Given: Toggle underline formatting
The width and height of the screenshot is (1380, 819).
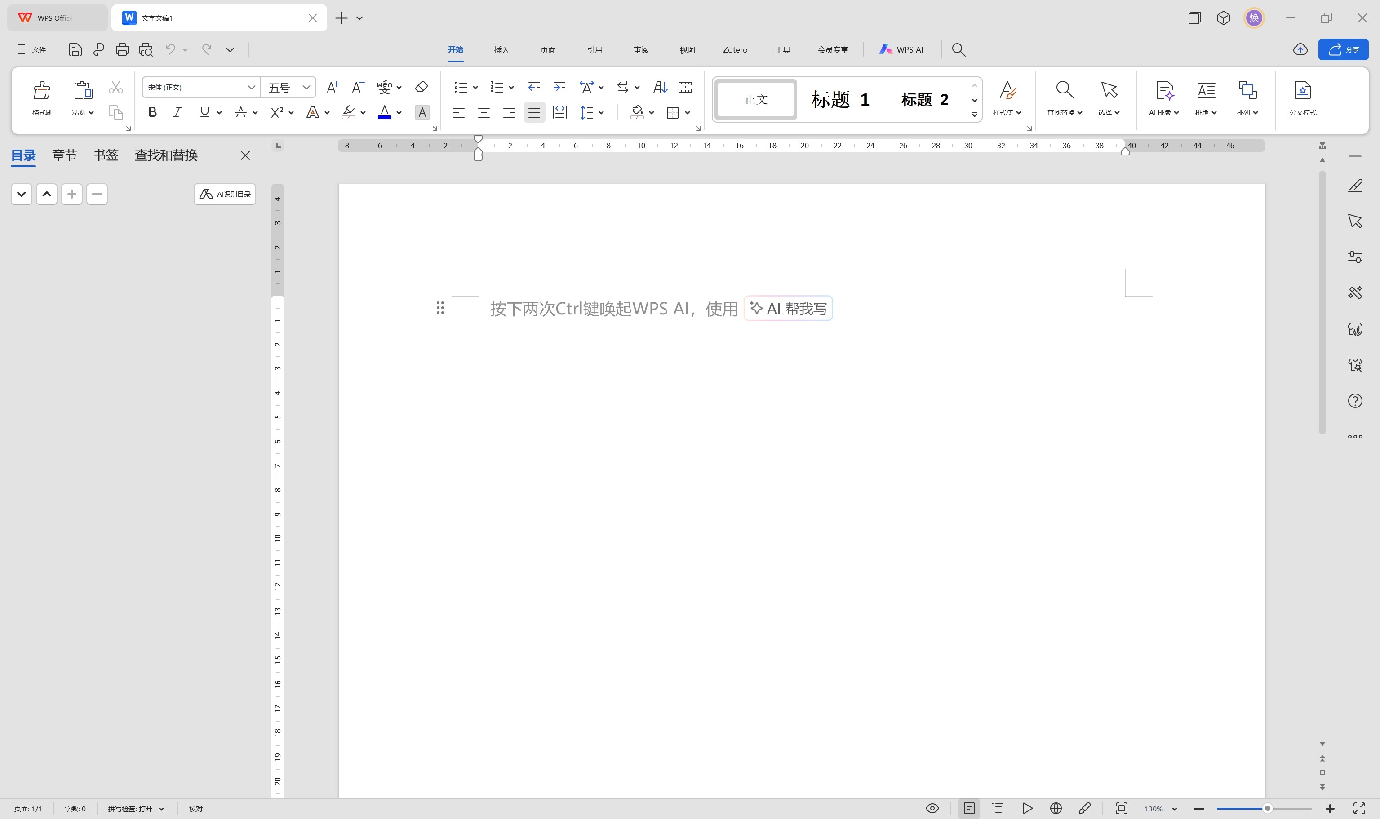Looking at the screenshot, I should tap(205, 113).
